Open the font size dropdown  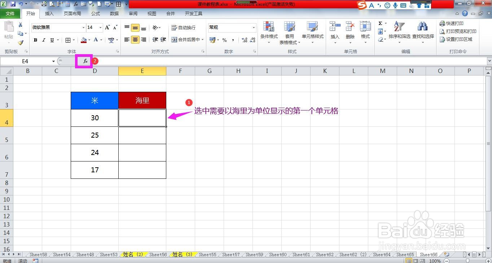pos(100,27)
